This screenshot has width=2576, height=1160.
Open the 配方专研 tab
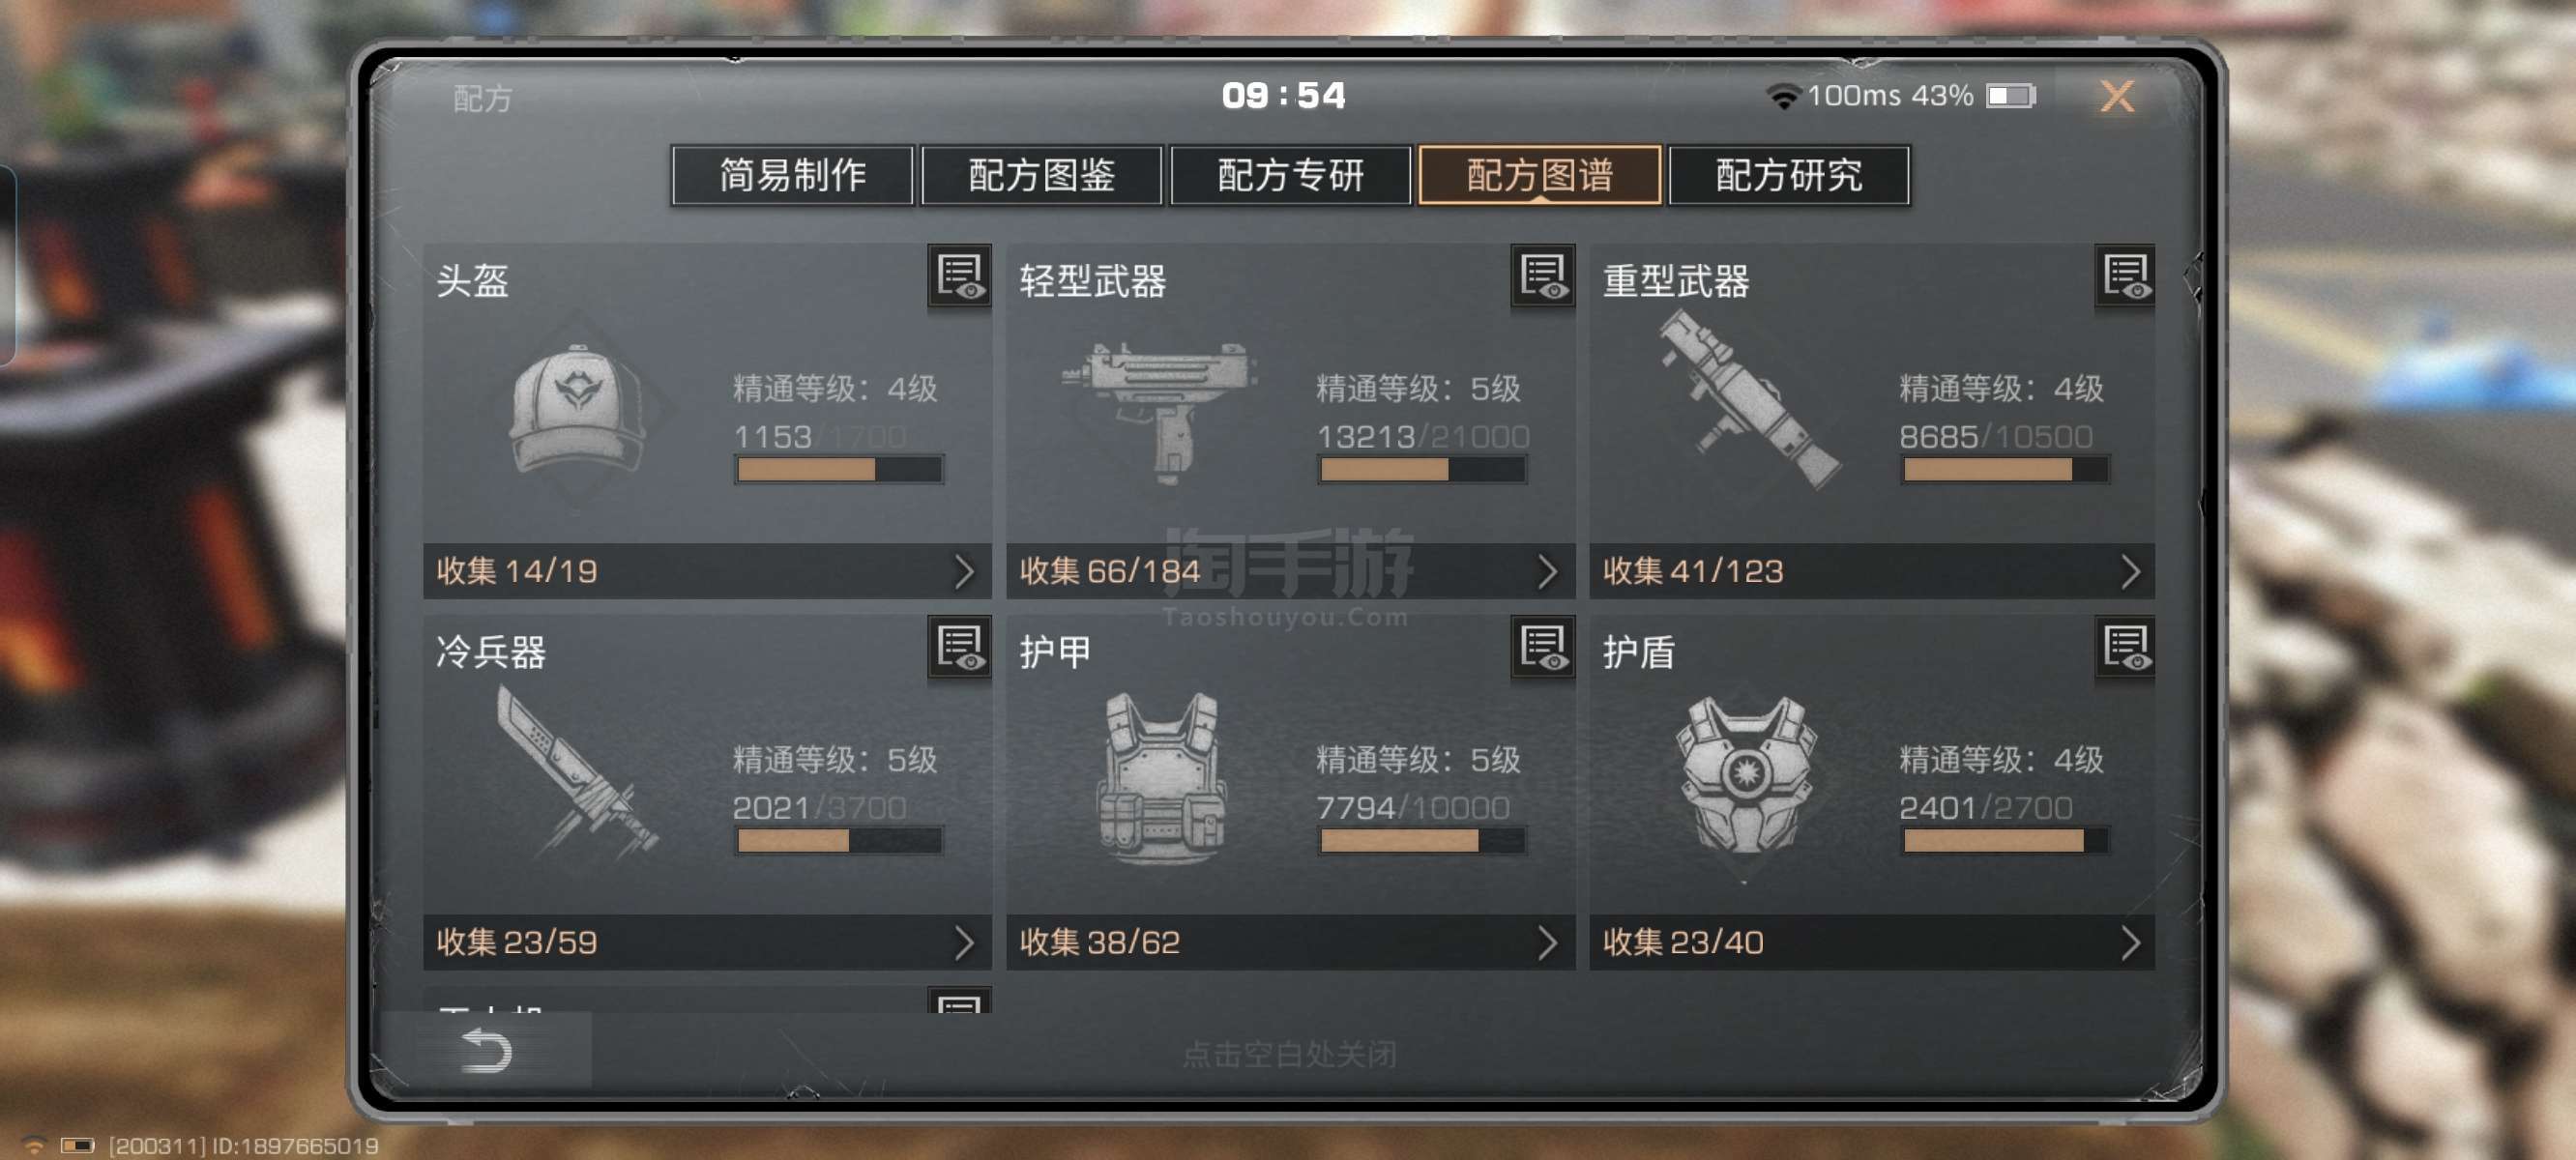click(x=1290, y=175)
